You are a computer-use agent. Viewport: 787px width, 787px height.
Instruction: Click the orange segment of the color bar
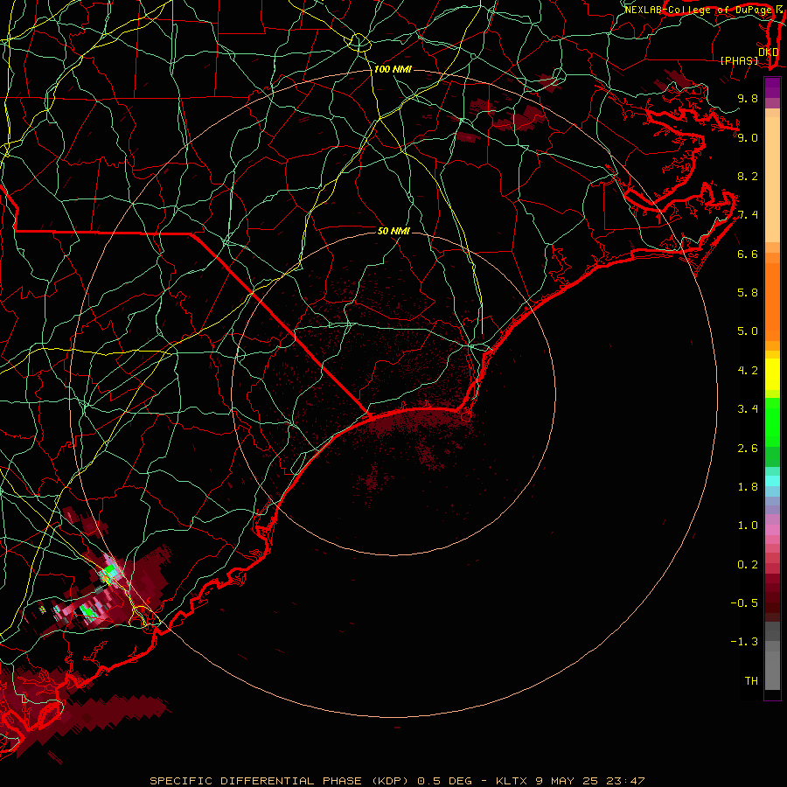[772, 303]
